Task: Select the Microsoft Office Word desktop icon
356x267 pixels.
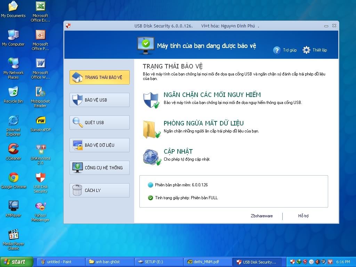Action: [40, 68]
